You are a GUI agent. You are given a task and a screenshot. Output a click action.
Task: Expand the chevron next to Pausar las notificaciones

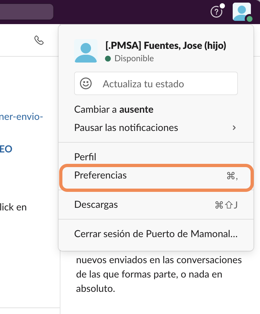point(234,128)
